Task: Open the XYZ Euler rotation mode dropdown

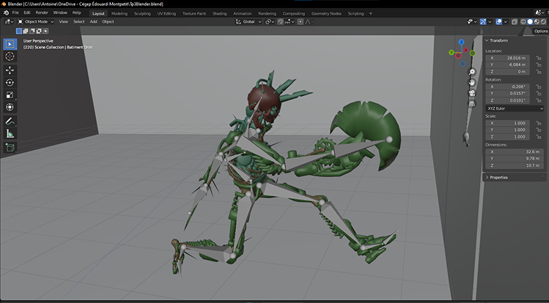Action: (x=515, y=108)
